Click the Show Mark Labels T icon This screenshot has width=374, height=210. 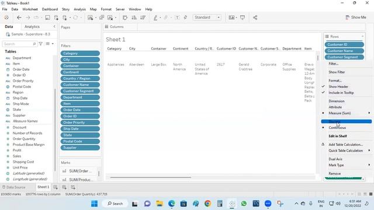click(x=177, y=17)
